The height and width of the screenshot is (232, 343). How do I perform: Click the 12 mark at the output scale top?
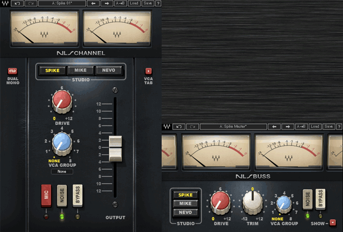point(99,104)
